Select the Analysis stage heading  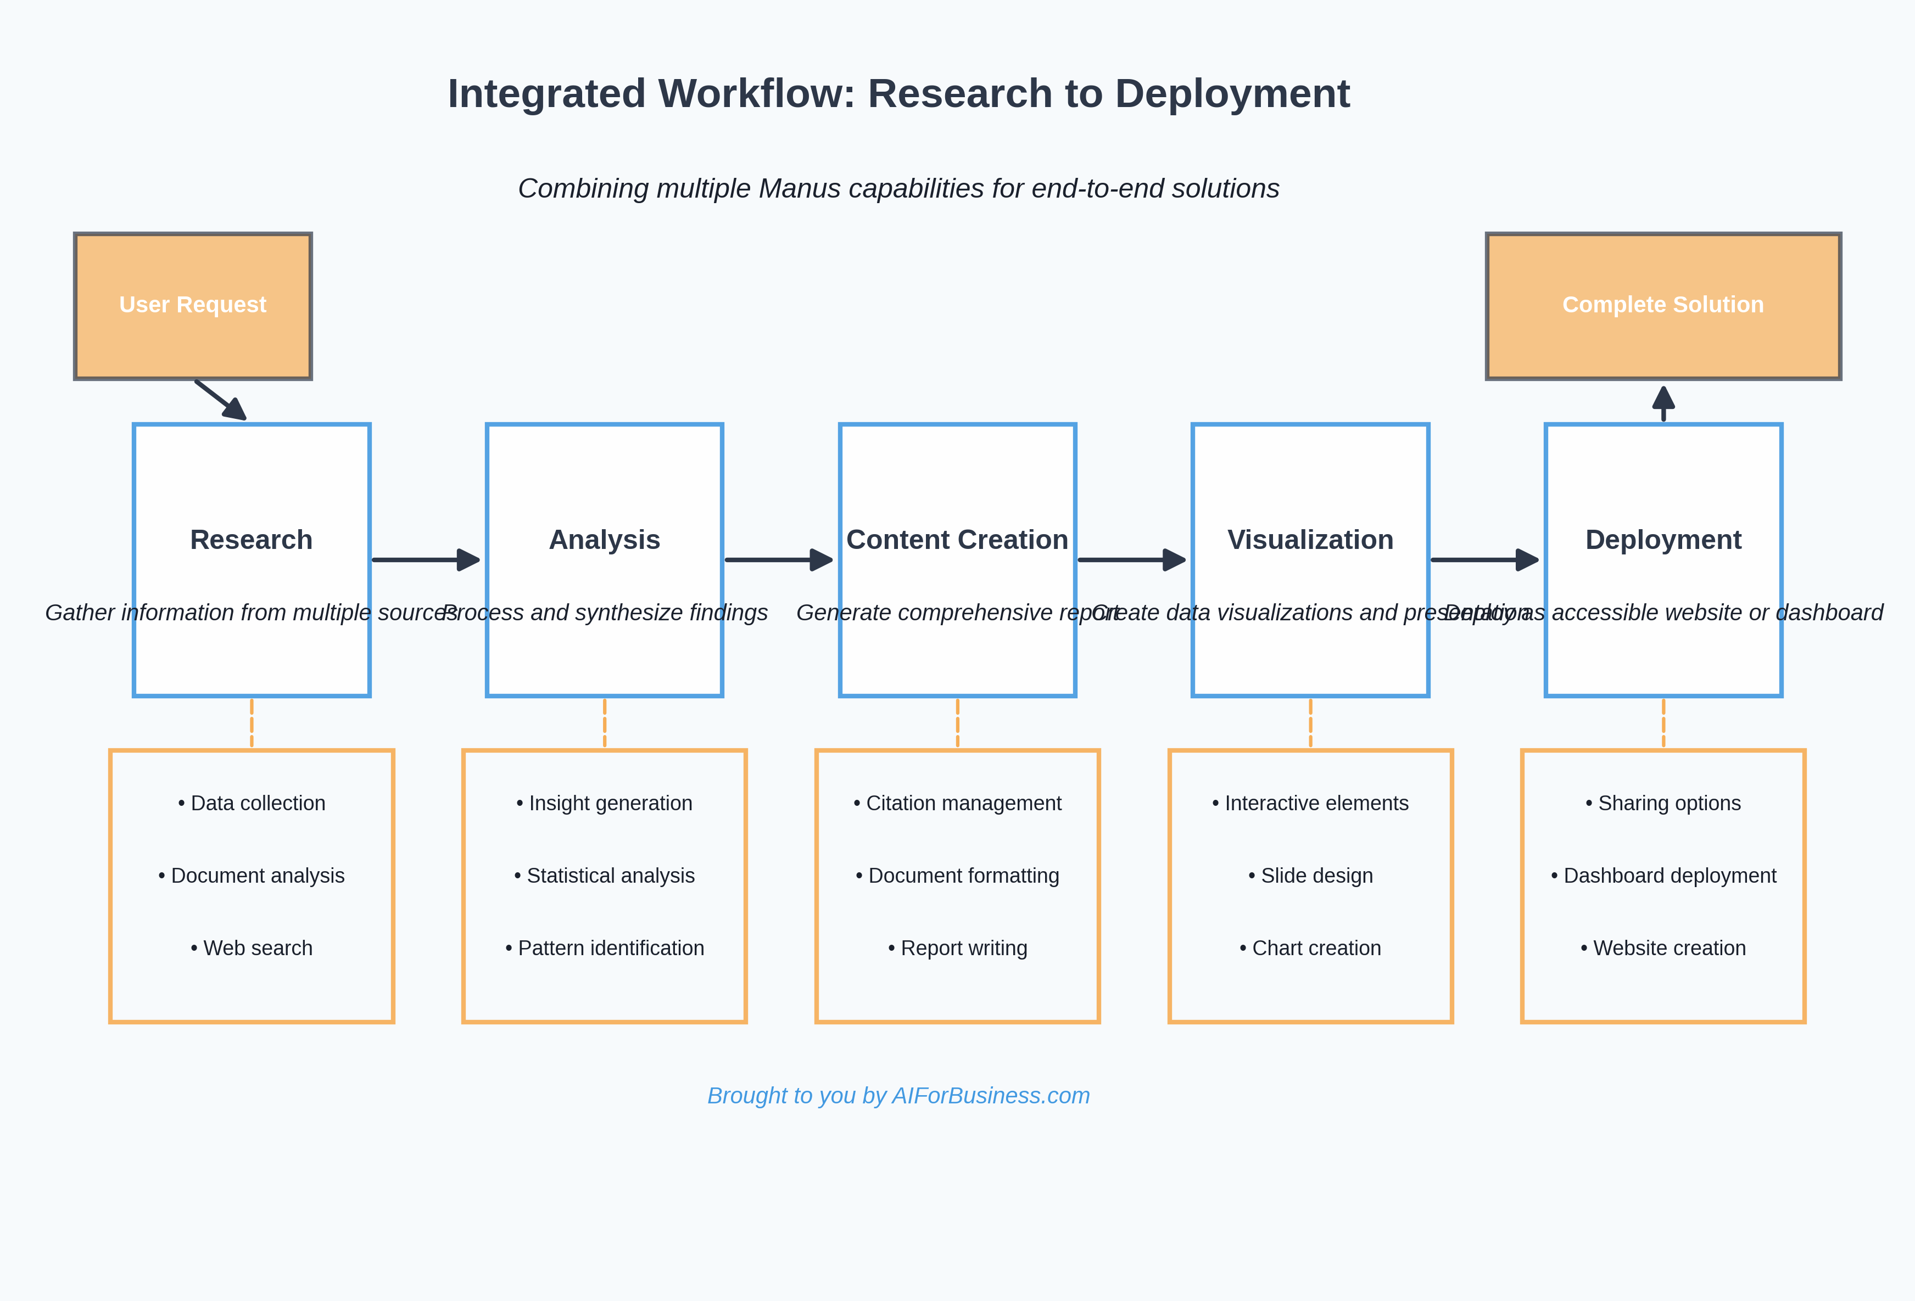604,539
